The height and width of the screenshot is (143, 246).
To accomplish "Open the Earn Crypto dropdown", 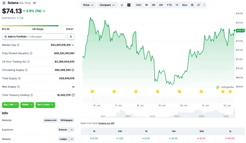I will pos(45,105).
